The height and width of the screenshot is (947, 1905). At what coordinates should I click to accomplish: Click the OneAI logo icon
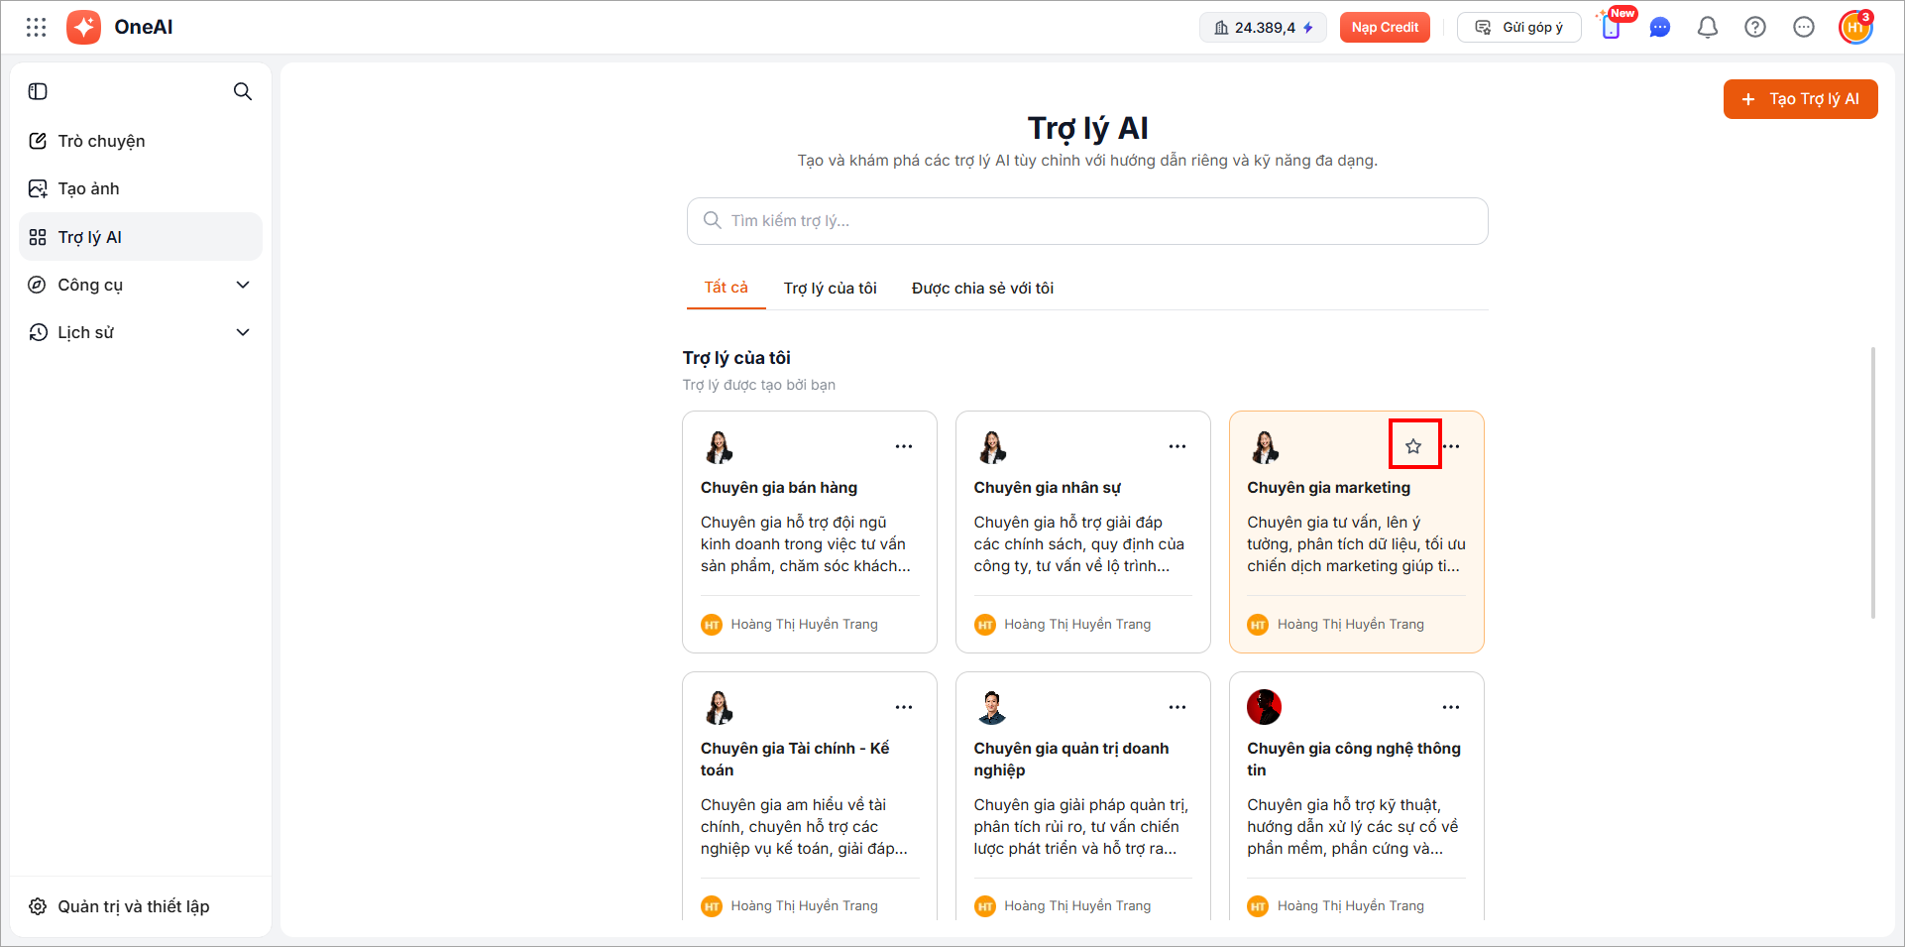point(83,28)
